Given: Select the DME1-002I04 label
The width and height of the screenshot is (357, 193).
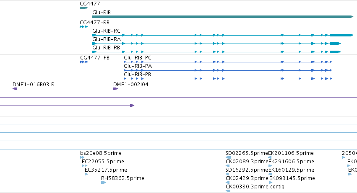Looking at the screenshot, I should [x=131, y=85].
